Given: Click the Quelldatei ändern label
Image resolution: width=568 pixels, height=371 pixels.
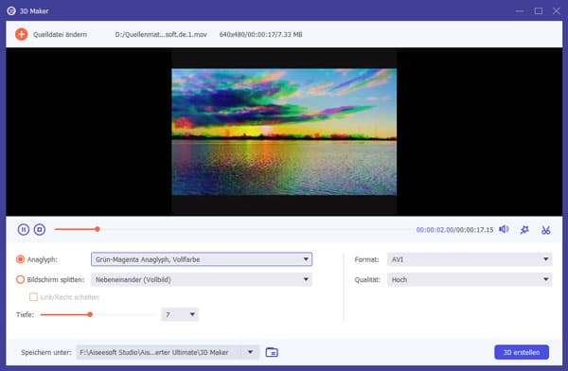Looking at the screenshot, I should click(x=60, y=34).
